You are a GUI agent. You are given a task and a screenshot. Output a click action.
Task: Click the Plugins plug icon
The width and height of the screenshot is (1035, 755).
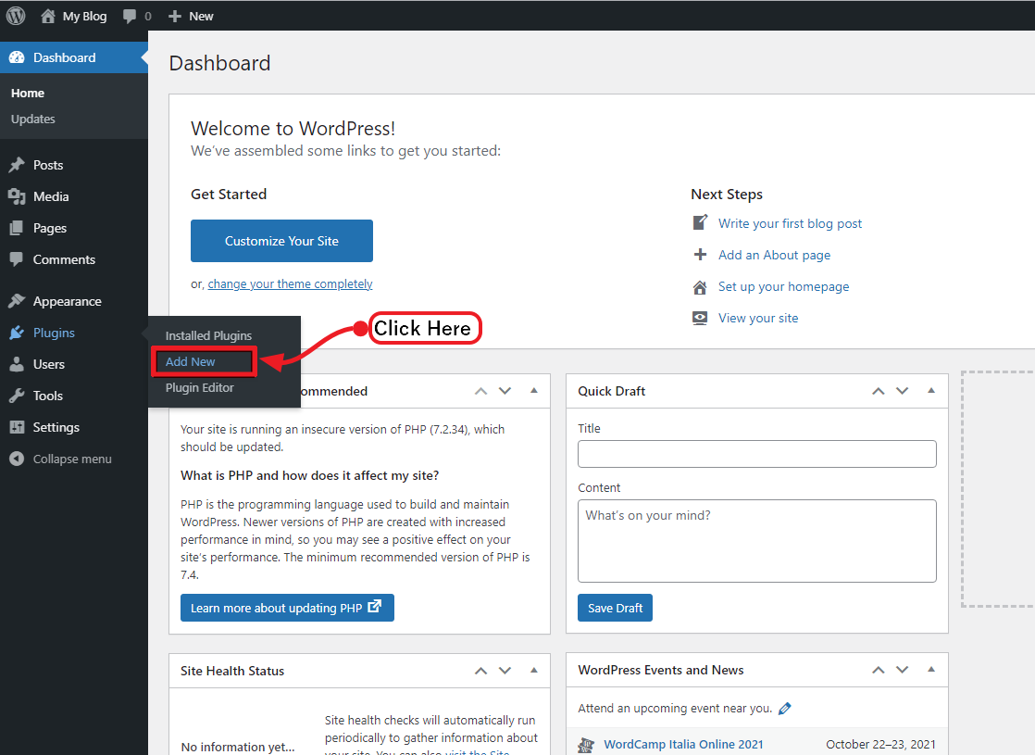pyautogui.click(x=18, y=333)
